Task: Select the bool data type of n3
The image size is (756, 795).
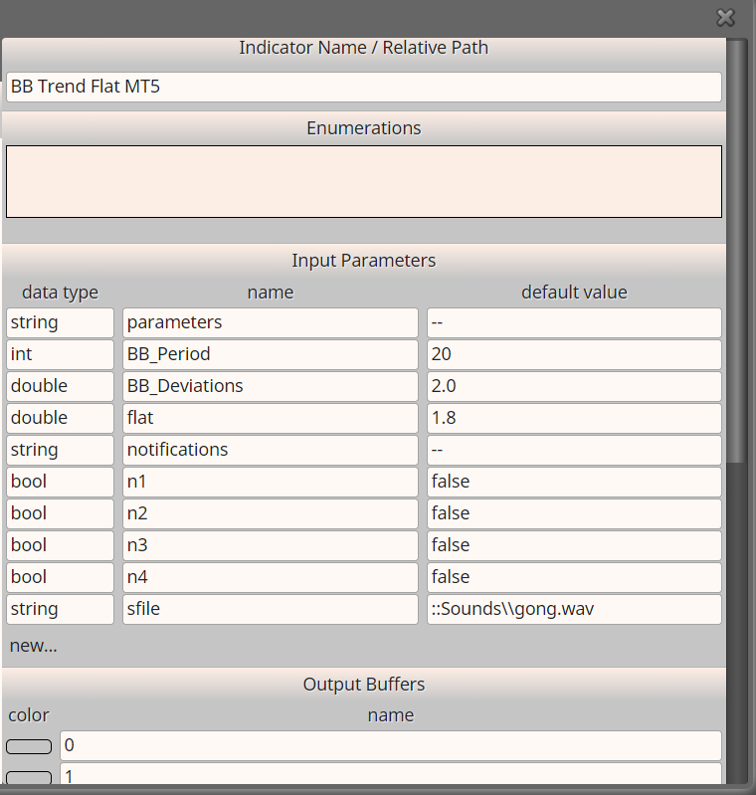Action: coord(60,546)
